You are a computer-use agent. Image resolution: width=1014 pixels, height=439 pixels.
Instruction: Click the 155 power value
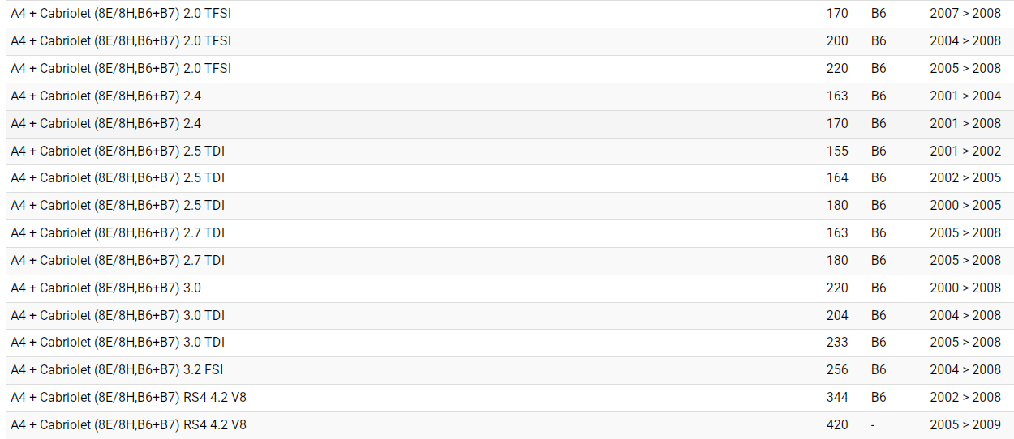click(x=837, y=151)
